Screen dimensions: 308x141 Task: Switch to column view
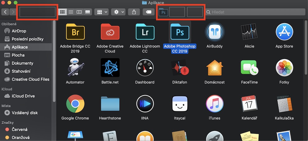pos(79,12)
